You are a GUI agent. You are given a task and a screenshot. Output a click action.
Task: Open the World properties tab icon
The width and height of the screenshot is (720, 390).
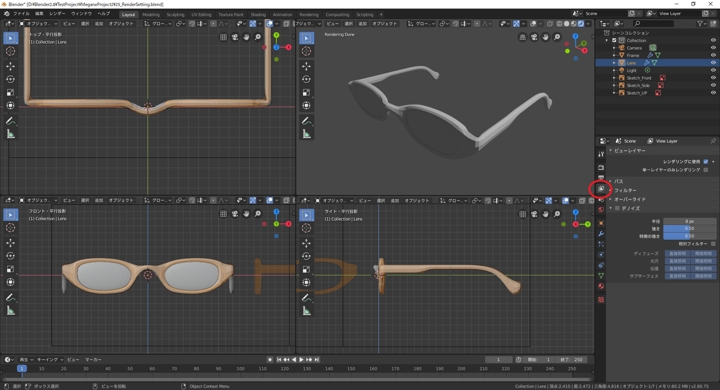pyautogui.click(x=601, y=210)
